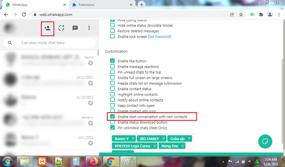Click pin icon on the 14/1/2021 chat
The width and height of the screenshot is (285, 167).
pyautogui.click(x=91, y=143)
